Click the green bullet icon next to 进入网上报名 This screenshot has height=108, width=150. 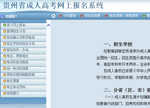5,25
